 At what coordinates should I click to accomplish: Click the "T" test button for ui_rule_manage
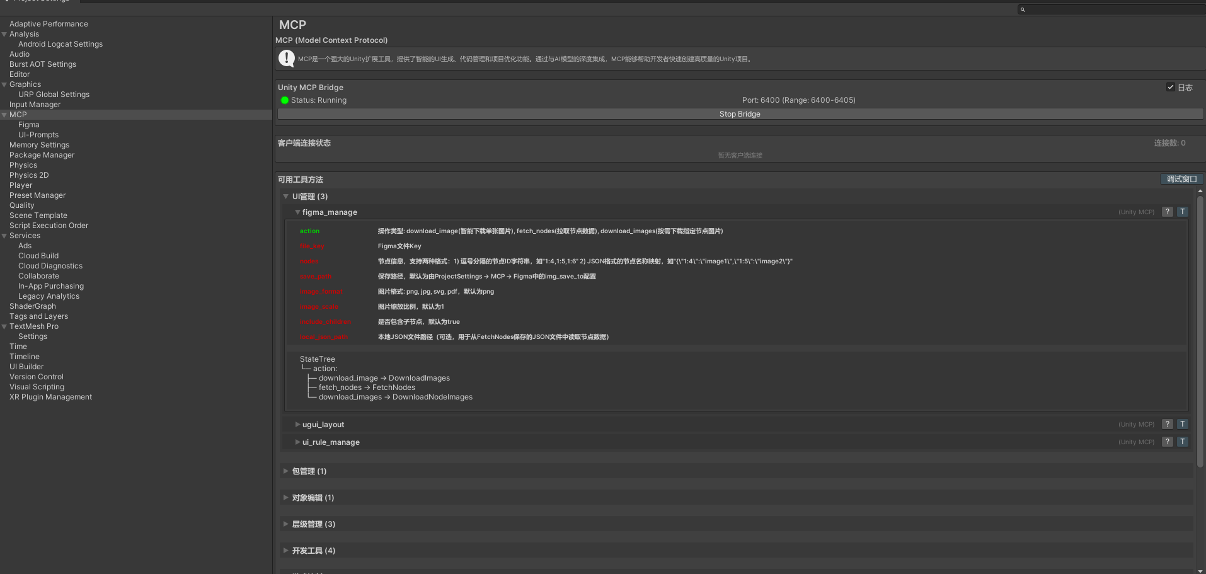pyautogui.click(x=1183, y=442)
